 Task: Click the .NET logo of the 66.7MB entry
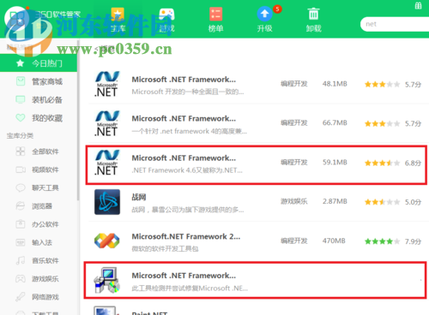(x=106, y=123)
